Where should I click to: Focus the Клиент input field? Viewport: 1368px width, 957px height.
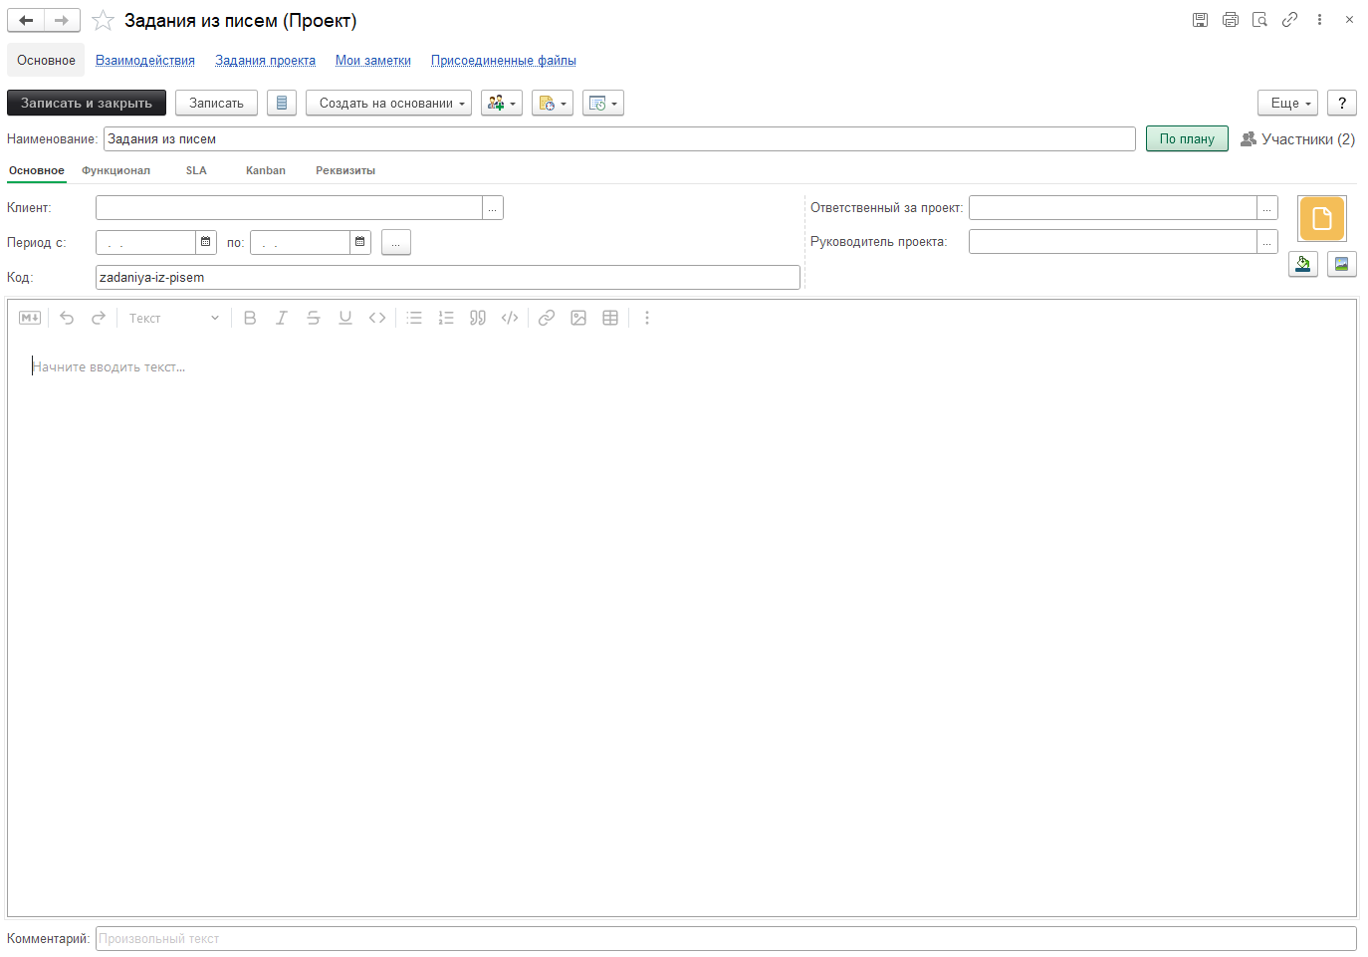click(x=290, y=207)
